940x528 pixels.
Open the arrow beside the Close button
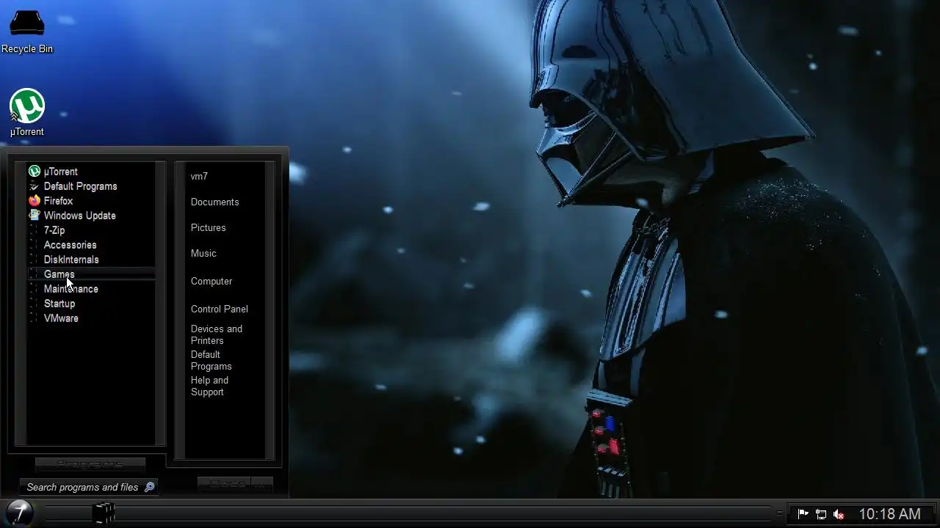262,484
